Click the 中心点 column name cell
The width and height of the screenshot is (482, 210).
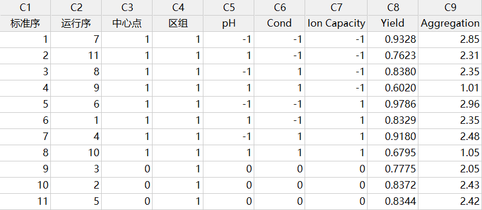click(127, 23)
